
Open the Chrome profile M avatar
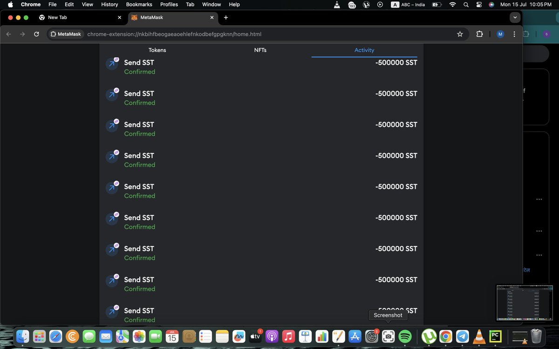(x=500, y=34)
